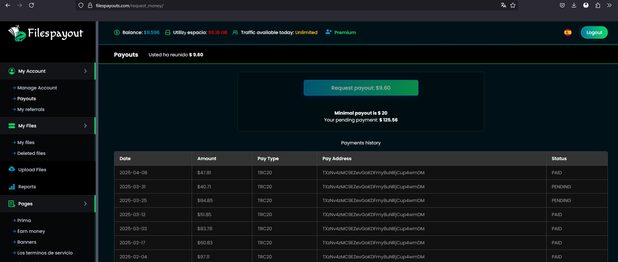618x262 pixels.
Task: Click the Premium user icon
Action: pyautogui.click(x=328, y=32)
